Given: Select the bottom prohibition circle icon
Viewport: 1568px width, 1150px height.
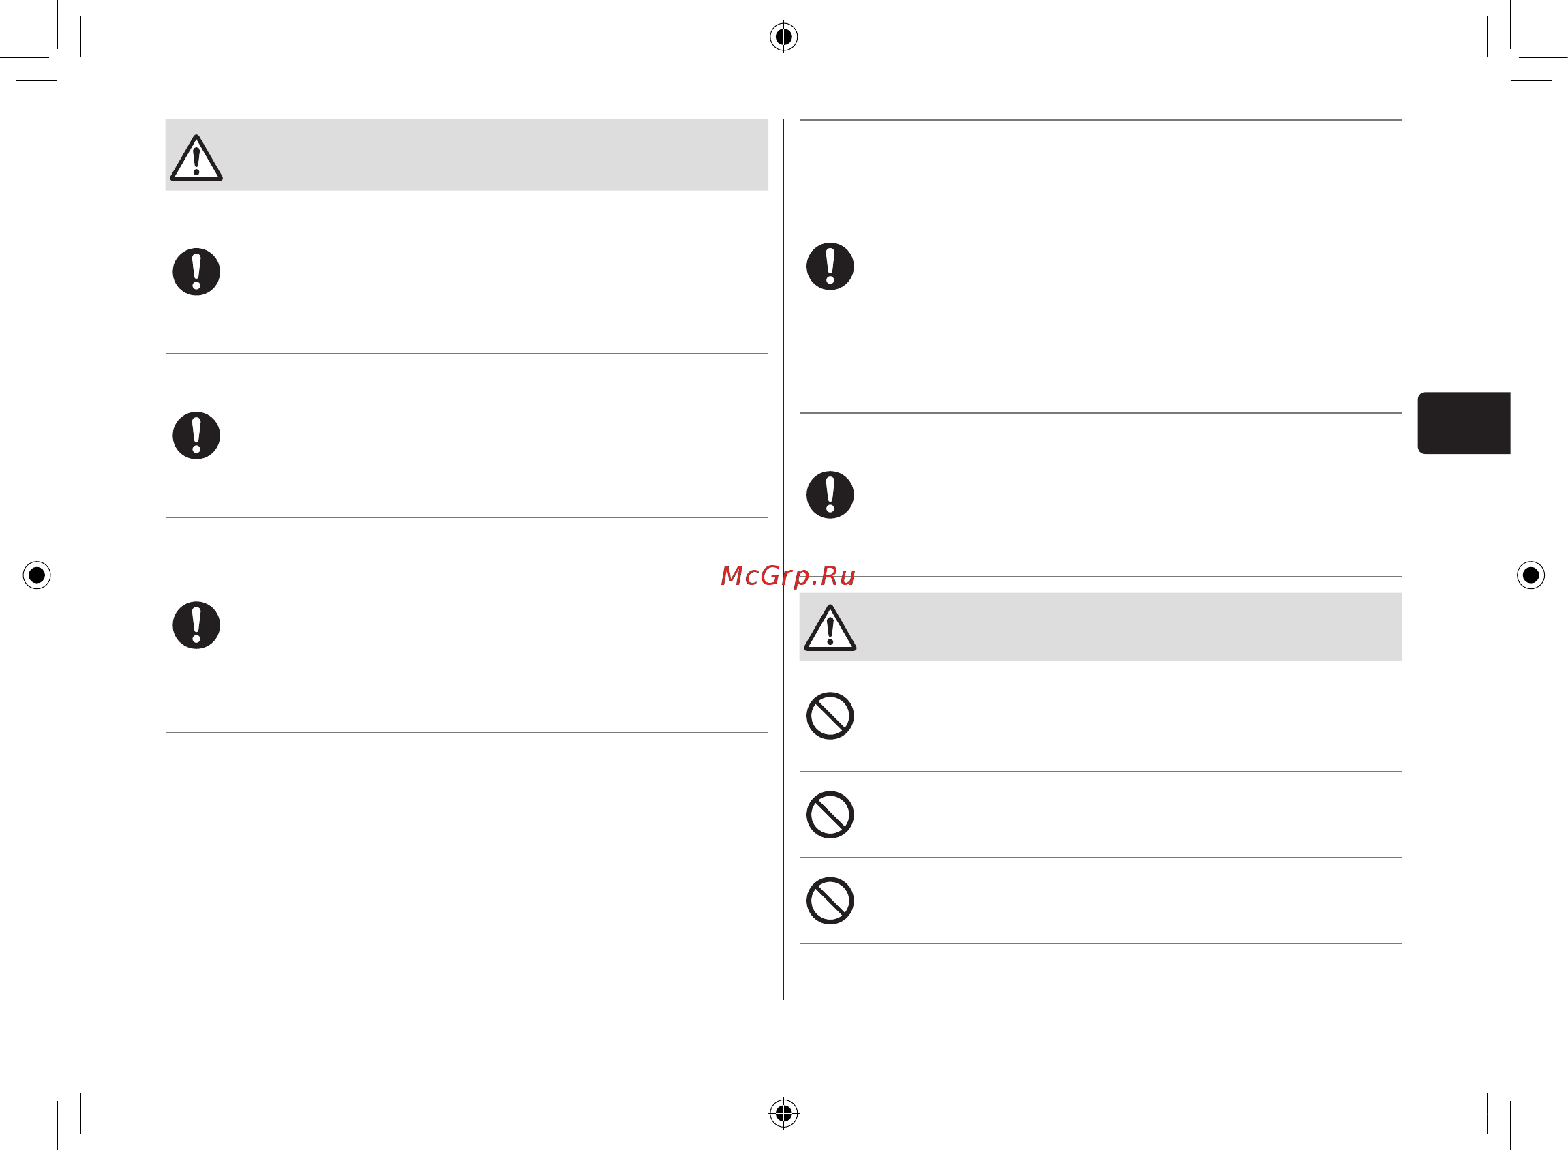Looking at the screenshot, I should [830, 901].
